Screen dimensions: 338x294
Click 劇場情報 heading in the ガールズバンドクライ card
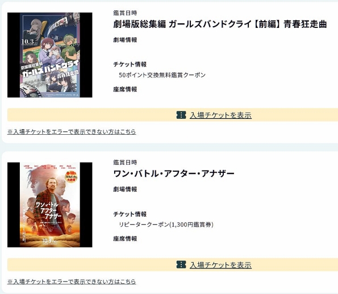[125, 40]
